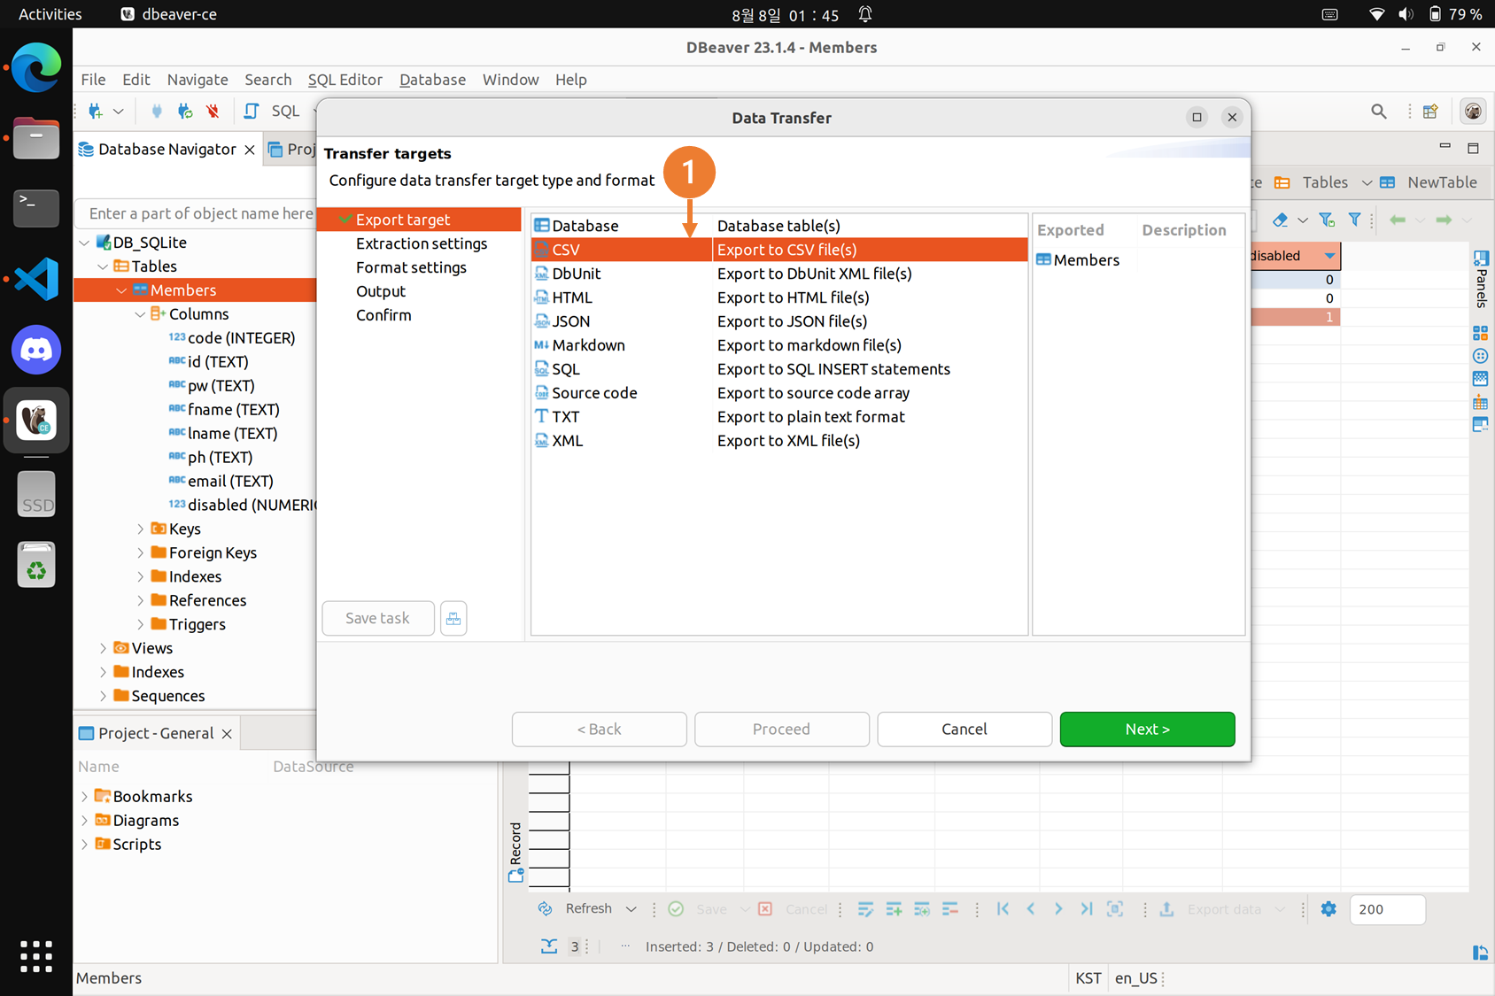
Task: Click the Next button
Action: 1147,730
